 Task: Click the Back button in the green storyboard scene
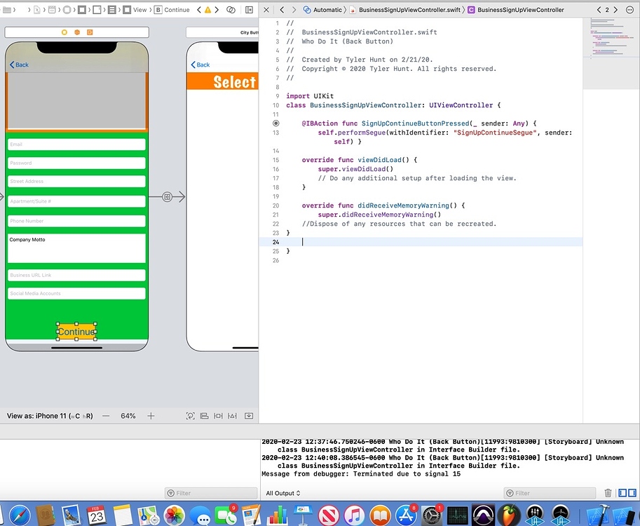[18, 65]
